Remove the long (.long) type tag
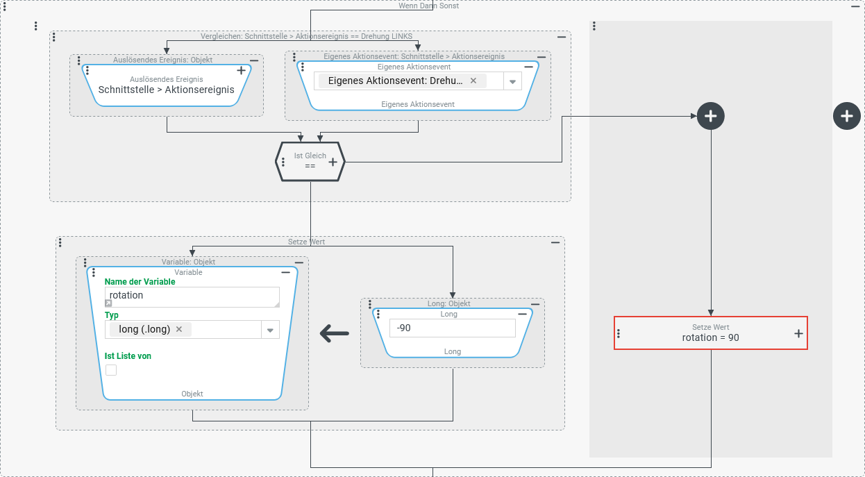 pos(179,329)
